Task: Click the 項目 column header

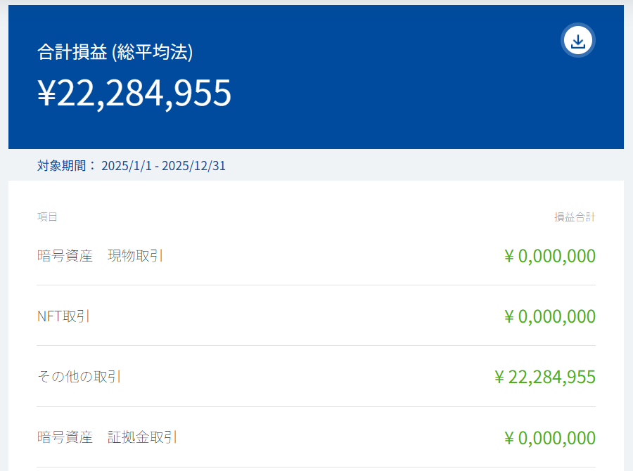Action: pos(47,217)
